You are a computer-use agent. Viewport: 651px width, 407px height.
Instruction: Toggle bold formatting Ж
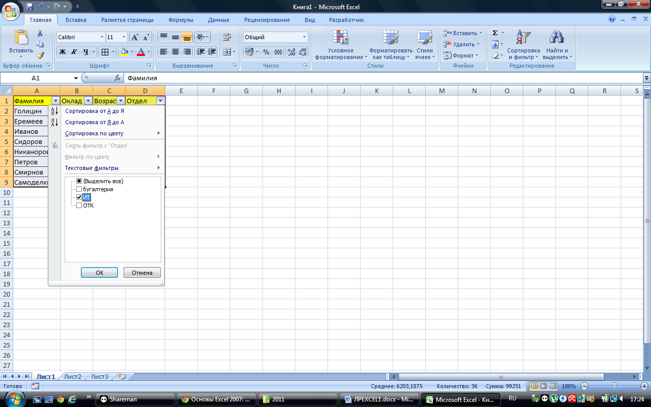pyautogui.click(x=62, y=52)
